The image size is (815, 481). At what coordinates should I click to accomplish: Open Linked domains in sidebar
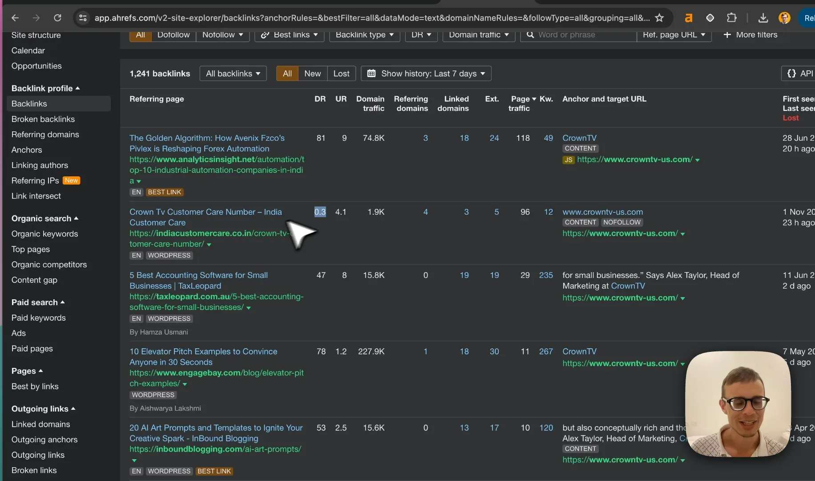[x=41, y=424]
